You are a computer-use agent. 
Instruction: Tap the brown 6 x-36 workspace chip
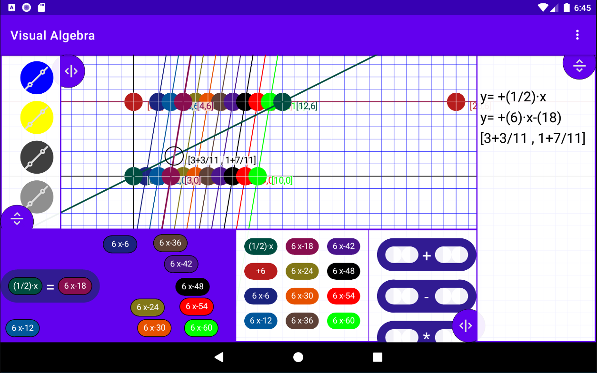[x=170, y=243]
